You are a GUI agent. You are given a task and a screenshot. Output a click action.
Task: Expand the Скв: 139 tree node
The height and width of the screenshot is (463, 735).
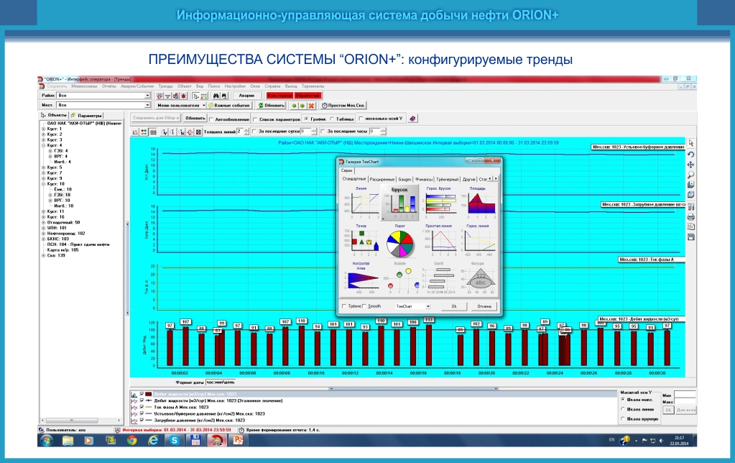44,256
